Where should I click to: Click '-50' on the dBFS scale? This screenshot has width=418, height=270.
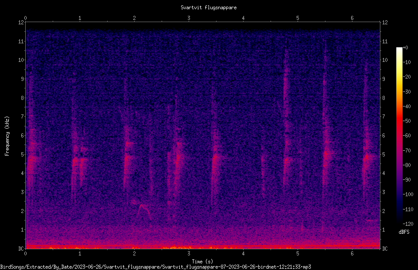(x=406, y=121)
